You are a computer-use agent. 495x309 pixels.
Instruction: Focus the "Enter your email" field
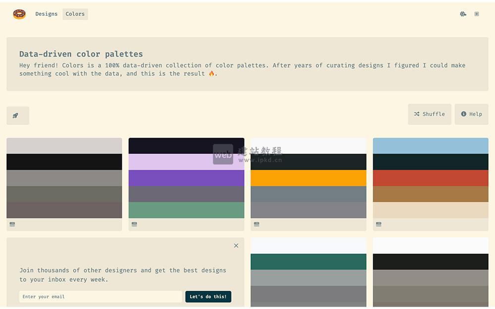(100, 297)
